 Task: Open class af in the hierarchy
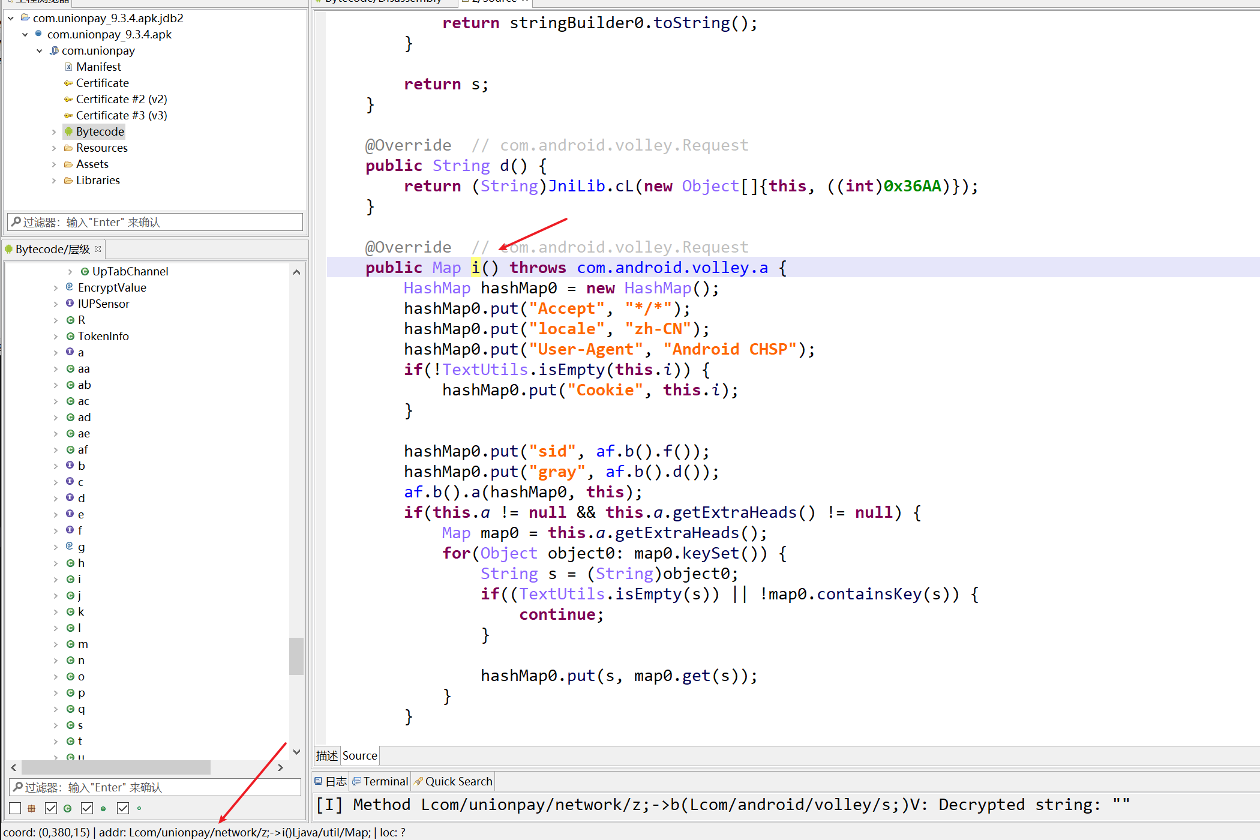click(x=83, y=449)
